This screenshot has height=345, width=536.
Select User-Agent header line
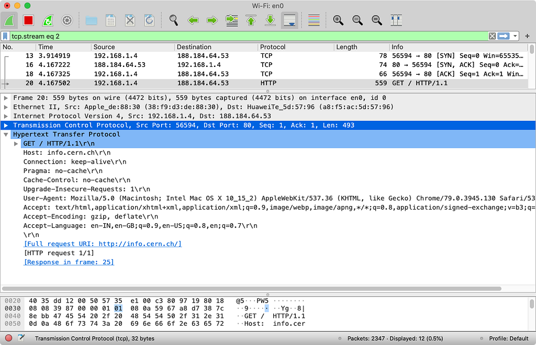pos(279,198)
